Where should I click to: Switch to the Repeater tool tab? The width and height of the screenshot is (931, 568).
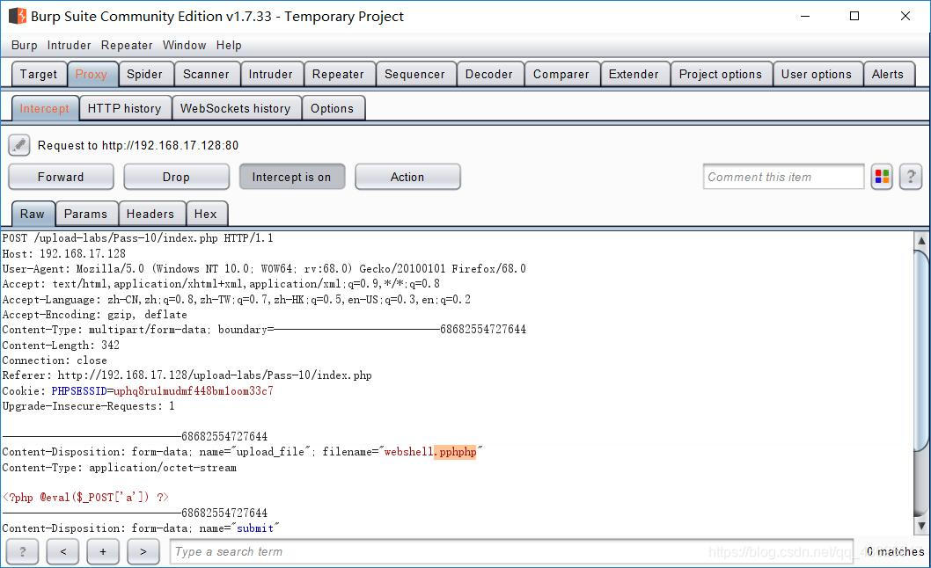coord(338,74)
